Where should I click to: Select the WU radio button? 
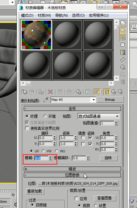pos(57,151)
